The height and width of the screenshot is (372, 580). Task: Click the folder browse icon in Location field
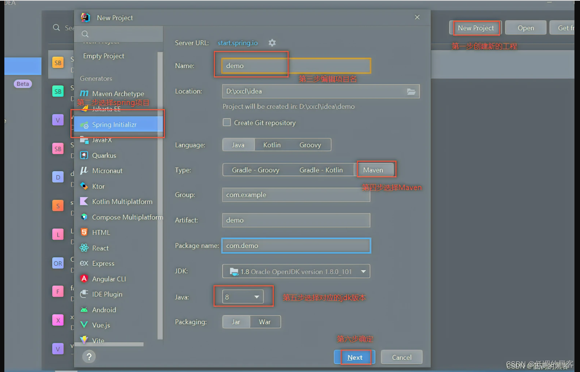coord(411,91)
